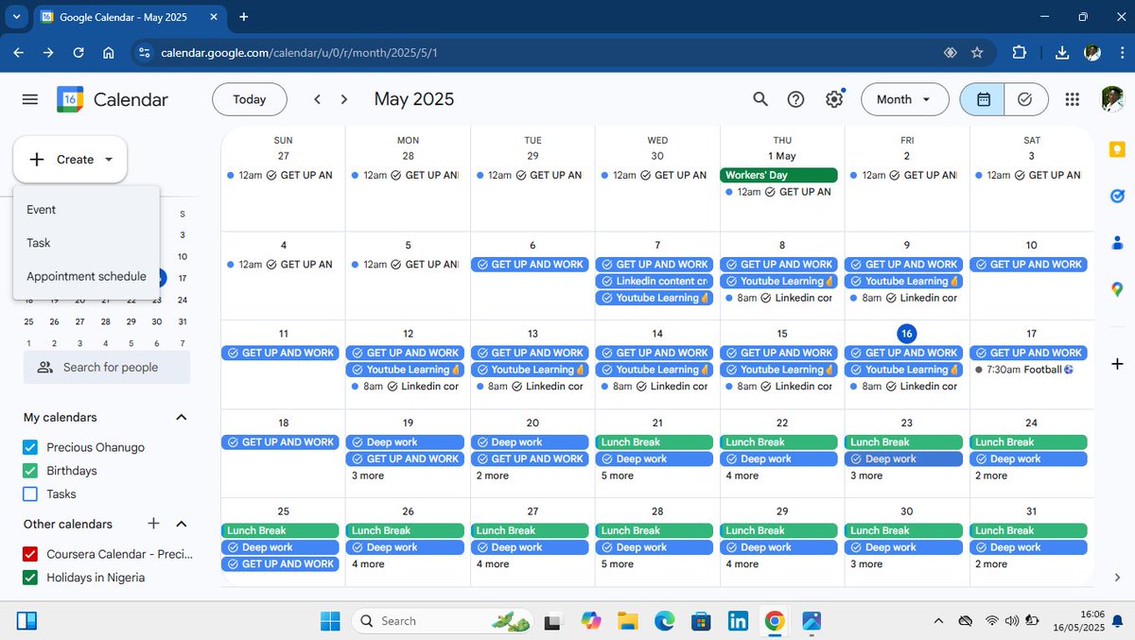Expand 2 more events on May 20

(493, 476)
